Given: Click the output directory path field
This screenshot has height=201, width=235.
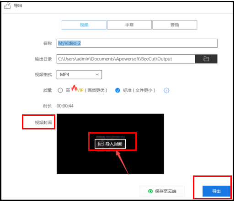Looking at the screenshot, I should [x=126, y=59].
